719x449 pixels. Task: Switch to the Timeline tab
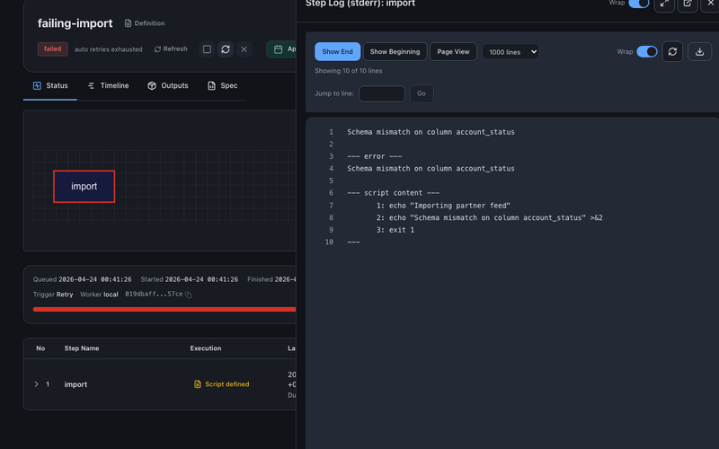tap(108, 85)
